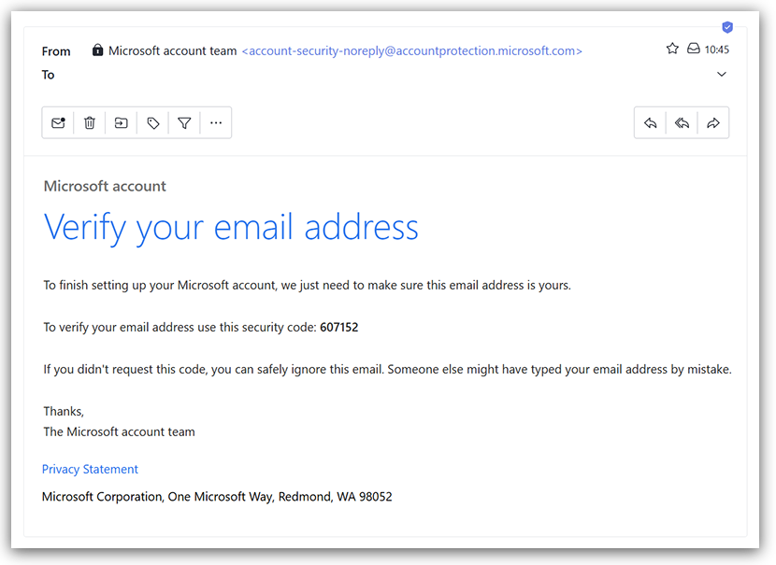Image resolution: width=776 pixels, height=565 pixels.
Task: Open the more actions ellipsis menu
Action: coord(216,122)
